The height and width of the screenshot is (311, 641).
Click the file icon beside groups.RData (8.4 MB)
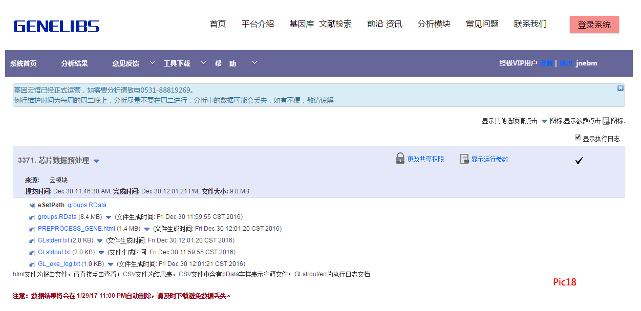point(33,217)
